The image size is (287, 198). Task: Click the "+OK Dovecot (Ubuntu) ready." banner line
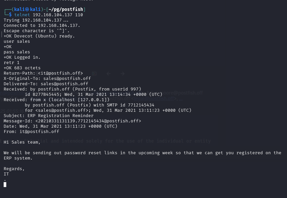[x=39, y=36]
